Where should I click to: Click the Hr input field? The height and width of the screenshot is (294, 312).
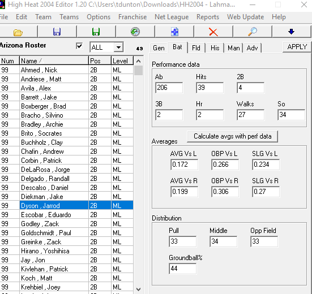[x=210, y=115]
